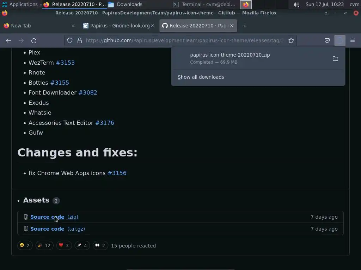
Task: Click the Gufw list item
Action: coord(36,133)
